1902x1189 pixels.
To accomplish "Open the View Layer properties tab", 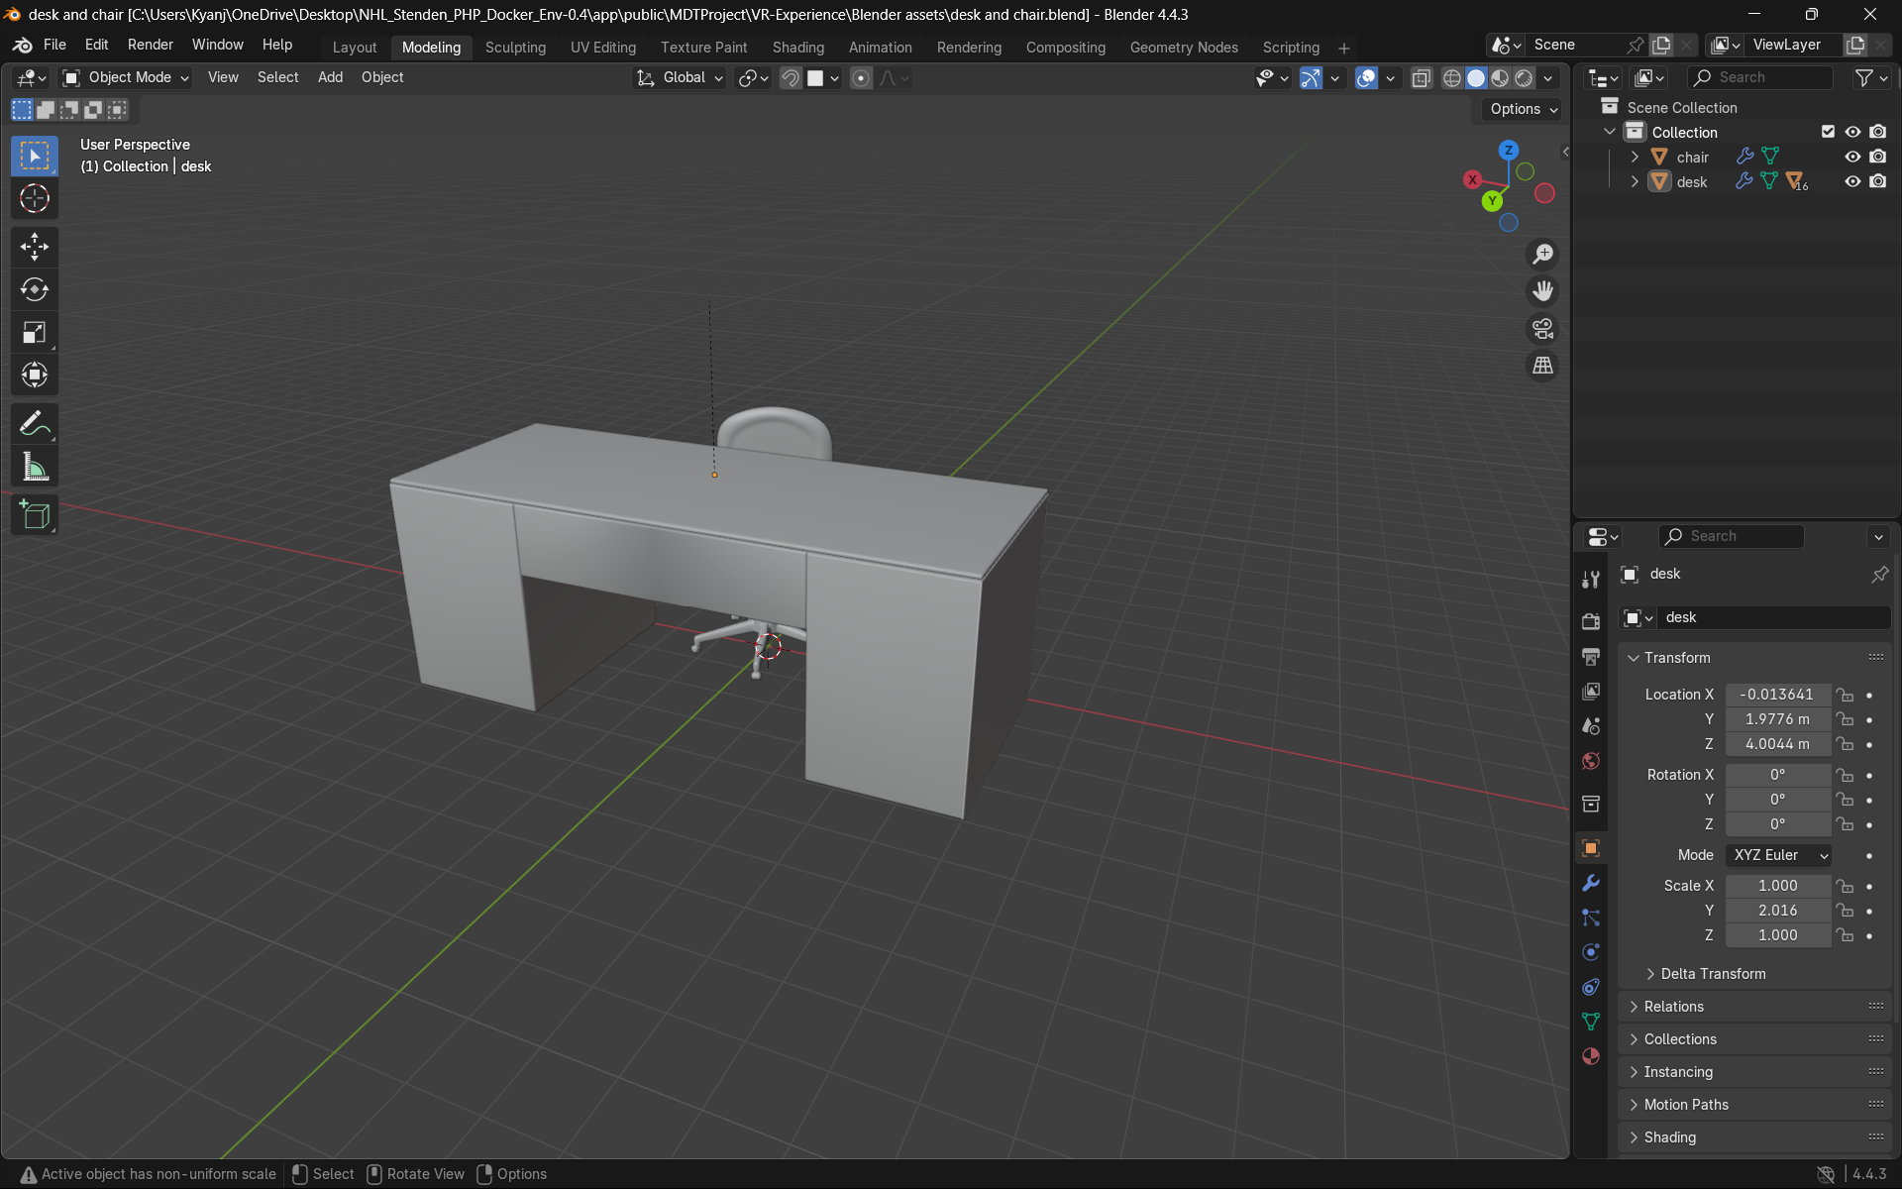I will [1591, 691].
